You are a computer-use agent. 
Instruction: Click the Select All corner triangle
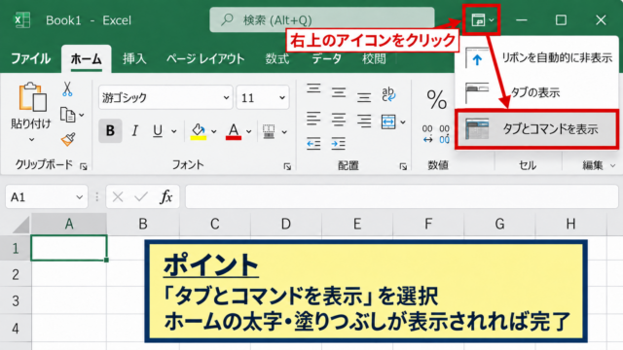(20, 225)
